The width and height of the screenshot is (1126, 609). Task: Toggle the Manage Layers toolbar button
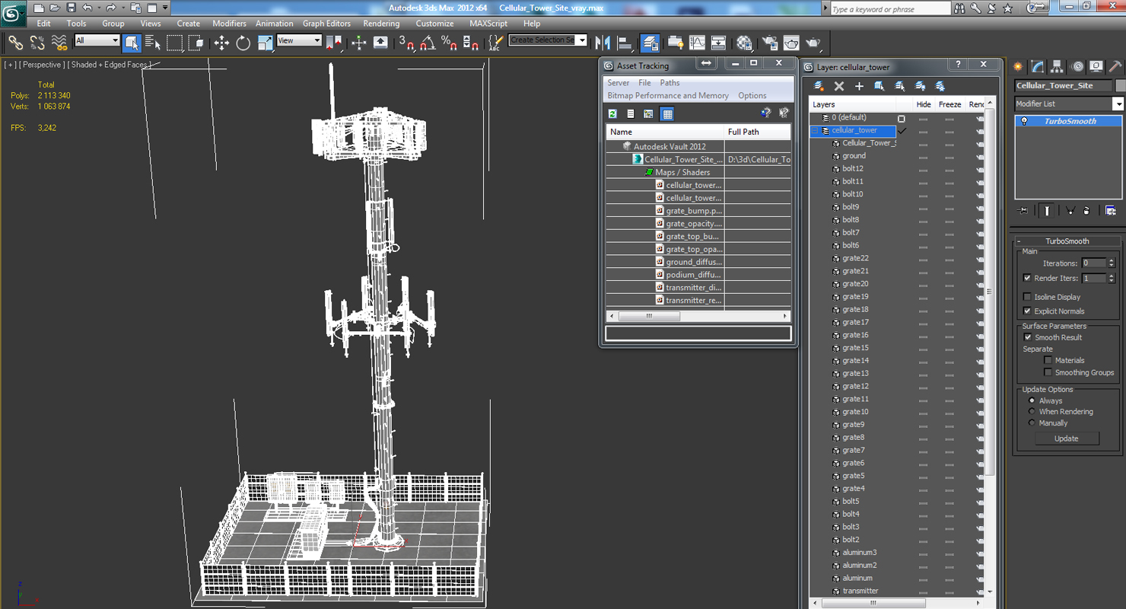pyautogui.click(x=650, y=43)
